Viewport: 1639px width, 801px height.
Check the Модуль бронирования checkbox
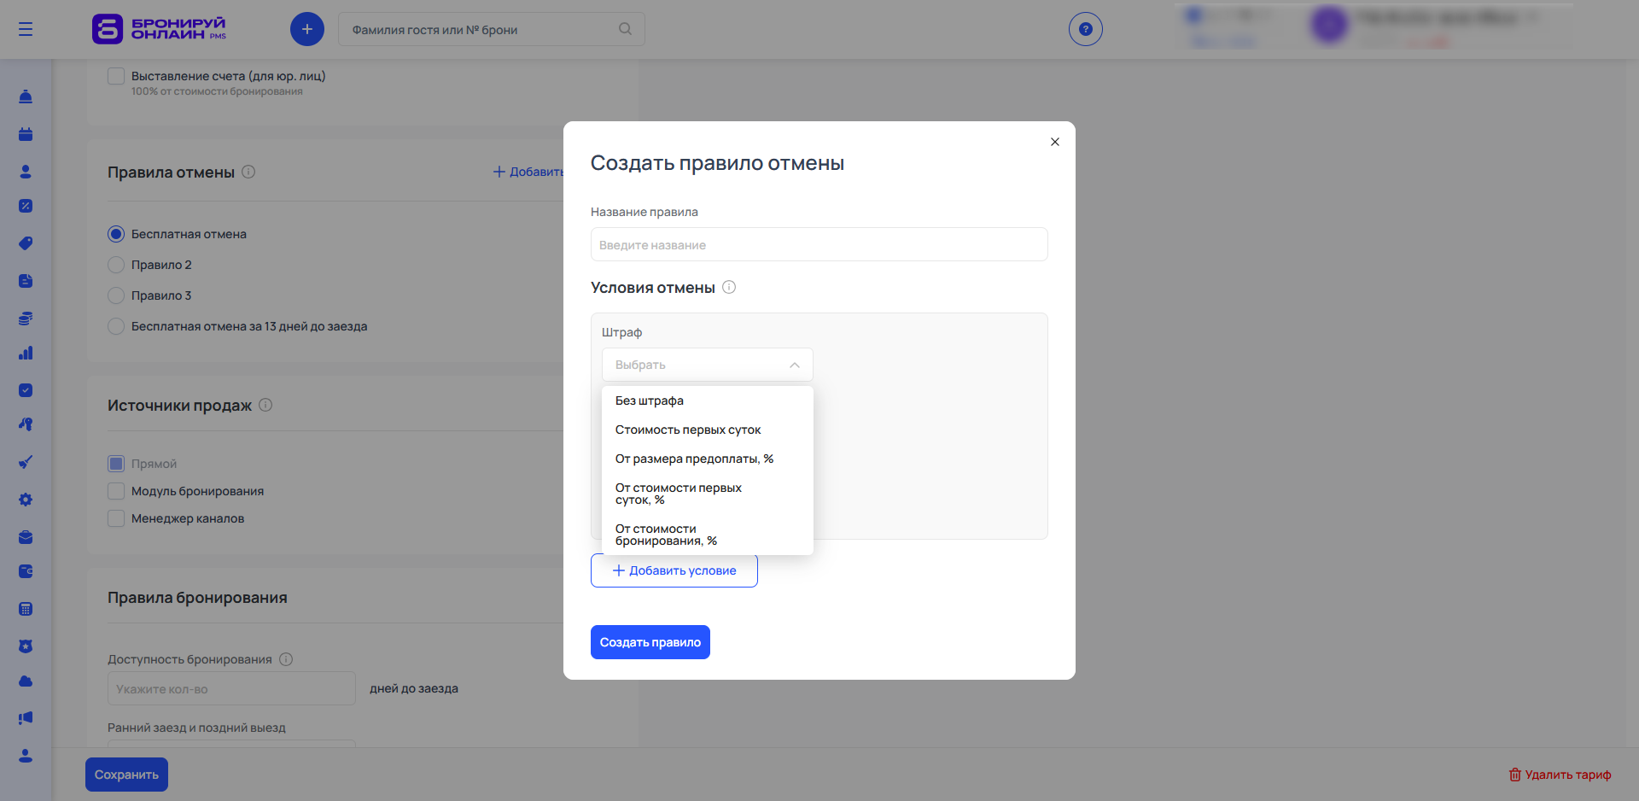tap(116, 491)
